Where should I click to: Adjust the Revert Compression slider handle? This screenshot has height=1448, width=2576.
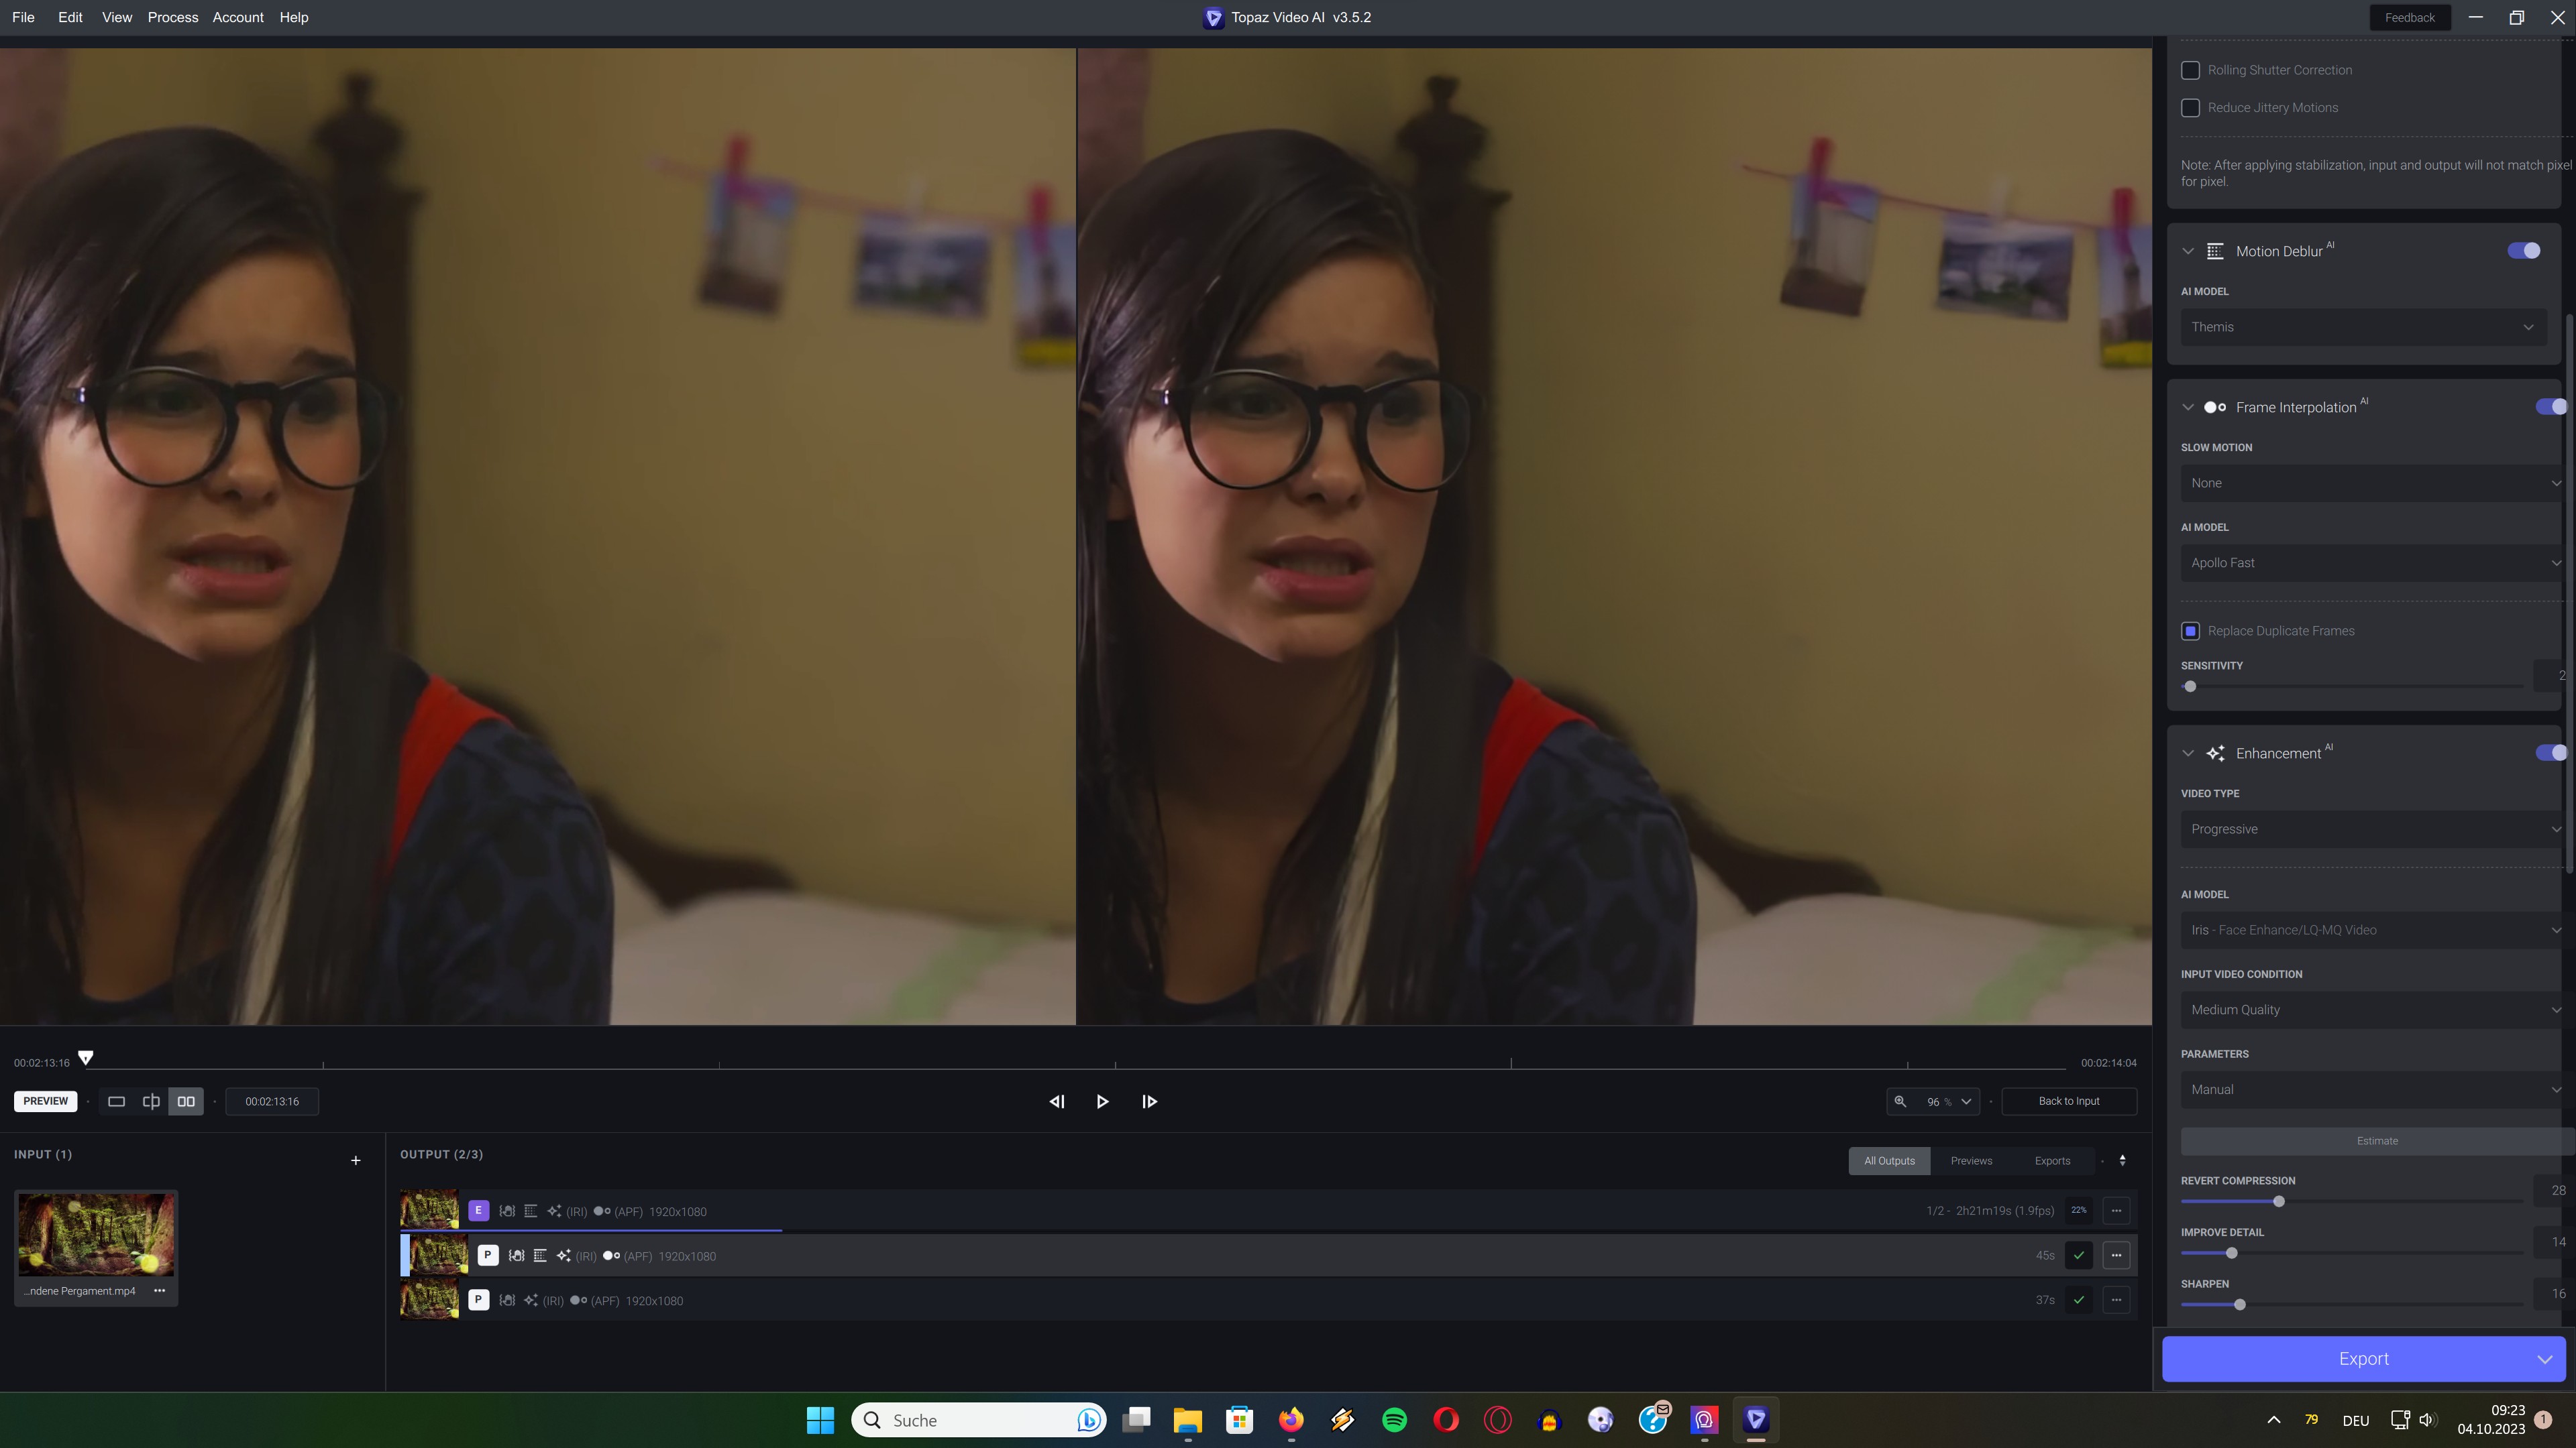click(x=2279, y=1201)
